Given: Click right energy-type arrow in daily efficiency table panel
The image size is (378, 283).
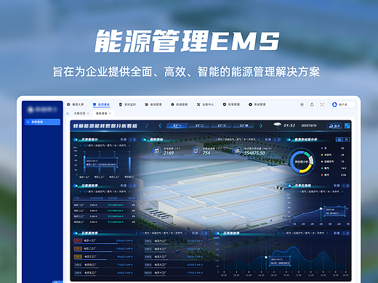Looking at the screenshot, I should point(129,192).
